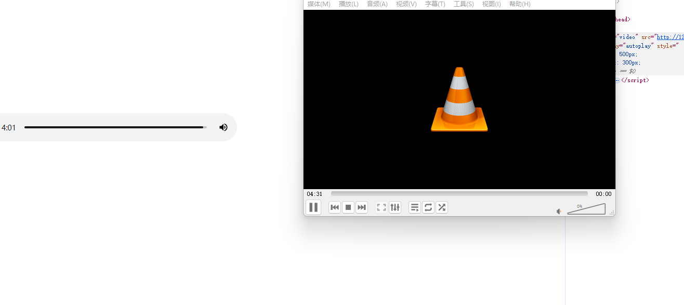Seek on browser audio player timeline

(x=115, y=127)
